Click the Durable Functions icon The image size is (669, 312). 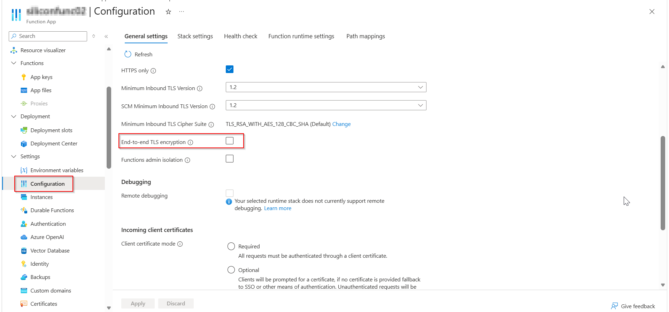pyautogui.click(x=24, y=210)
